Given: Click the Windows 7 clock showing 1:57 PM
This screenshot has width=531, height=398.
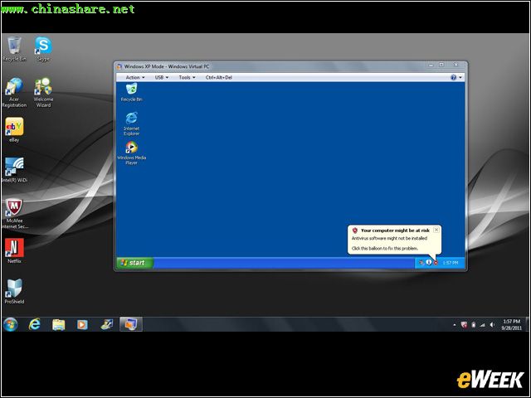Looking at the screenshot, I should [x=511, y=324].
